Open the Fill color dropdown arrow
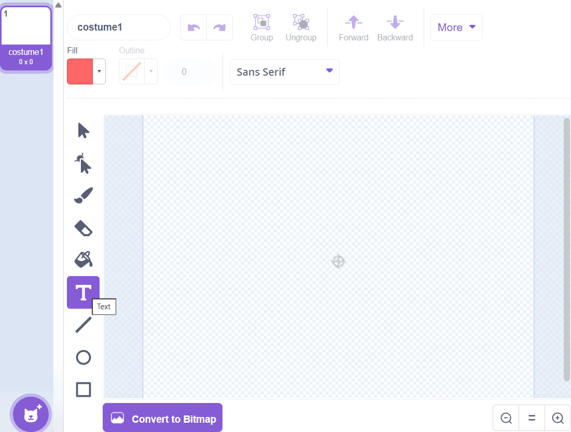The height and width of the screenshot is (432, 571). click(x=99, y=71)
